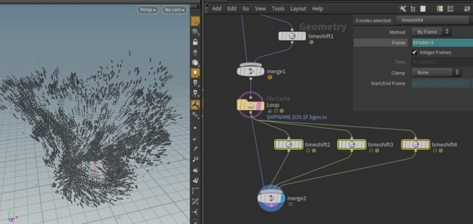
Task: Toggle the blue display flag on merge2
Action: 282,198
